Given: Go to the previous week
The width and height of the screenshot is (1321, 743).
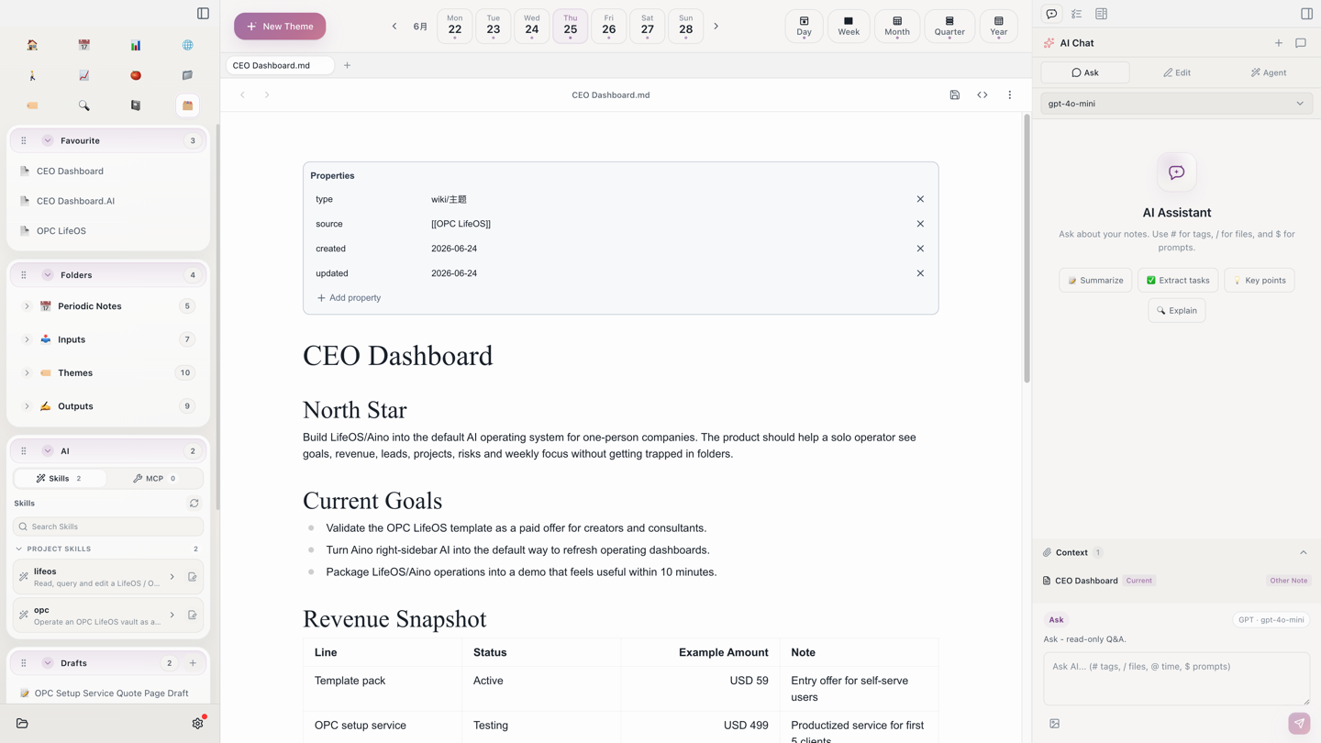Looking at the screenshot, I should pos(394,27).
